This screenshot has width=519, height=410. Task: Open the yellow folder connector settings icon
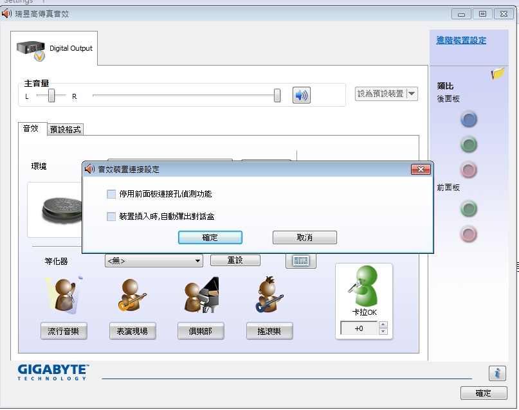498,73
